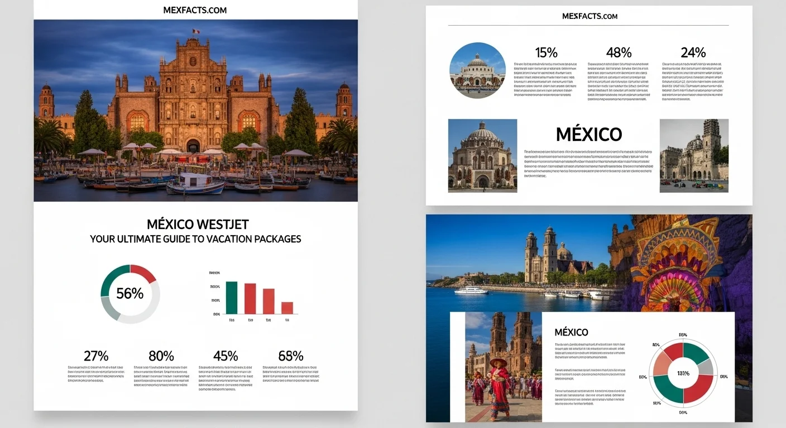
Task: Click the 56% percentage label
Action: (130, 292)
